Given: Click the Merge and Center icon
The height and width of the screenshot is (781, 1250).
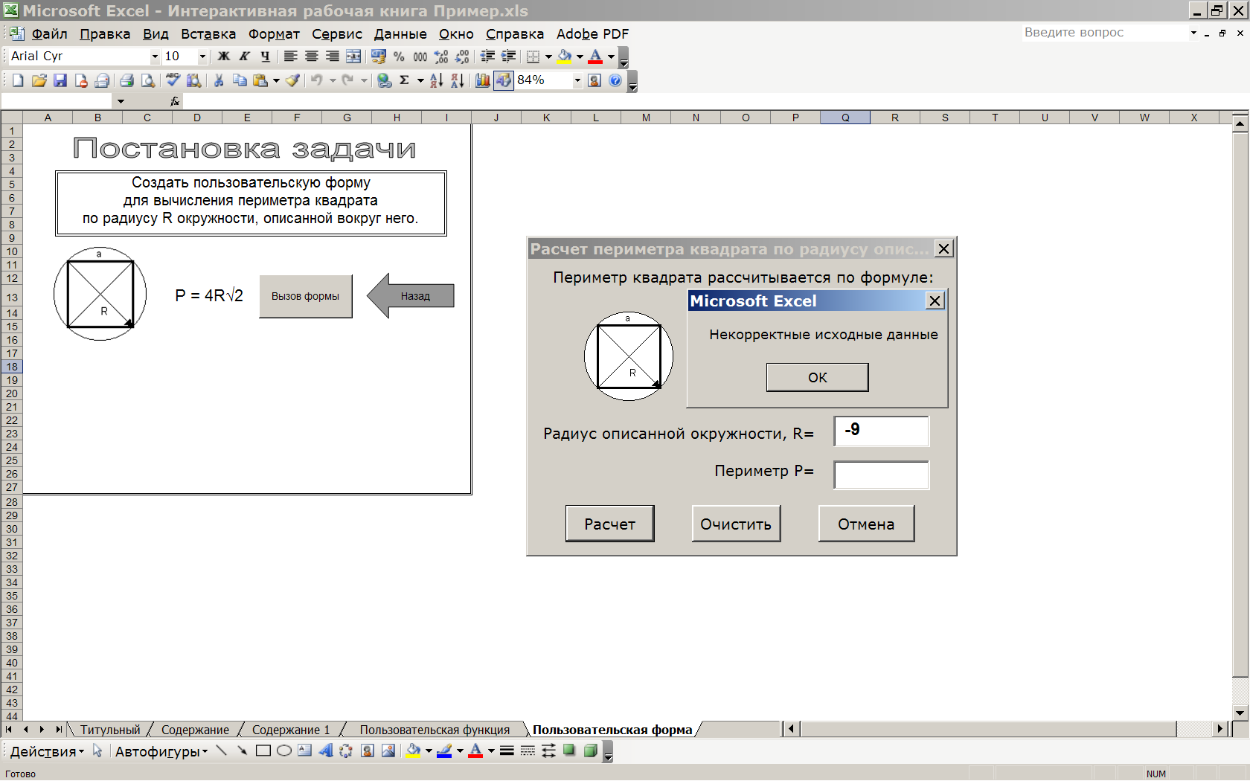Looking at the screenshot, I should (353, 57).
